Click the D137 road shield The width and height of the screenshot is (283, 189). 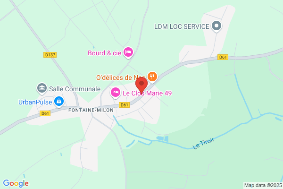(50, 55)
